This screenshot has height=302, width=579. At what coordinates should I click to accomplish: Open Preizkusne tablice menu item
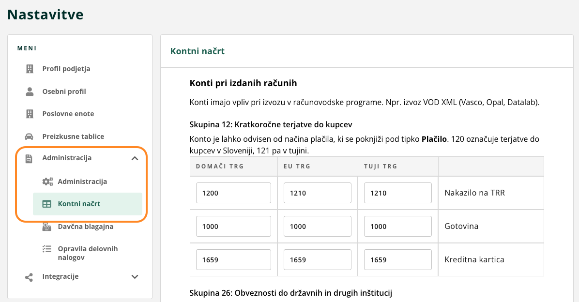coord(73,136)
